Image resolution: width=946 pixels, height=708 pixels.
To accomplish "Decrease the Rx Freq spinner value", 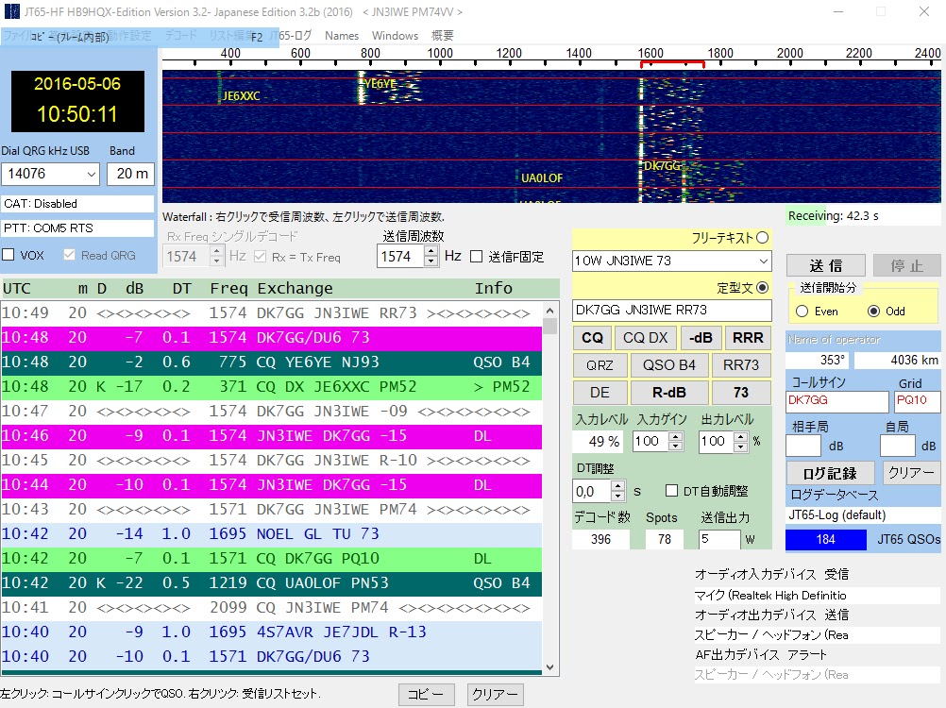I will pos(217,261).
